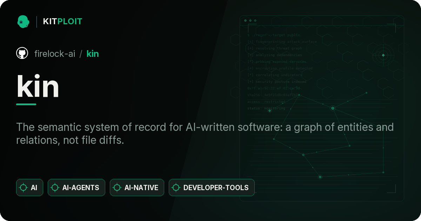Screen dimensions: 421x221
Task: Select the AI-AGENTS topic tag
Action: (x=76, y=188)
